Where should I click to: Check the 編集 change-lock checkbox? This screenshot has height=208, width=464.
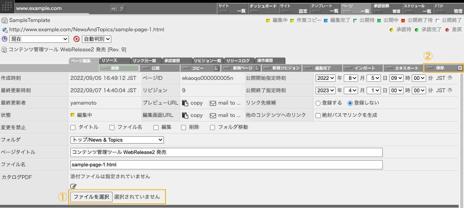[156, 127]
